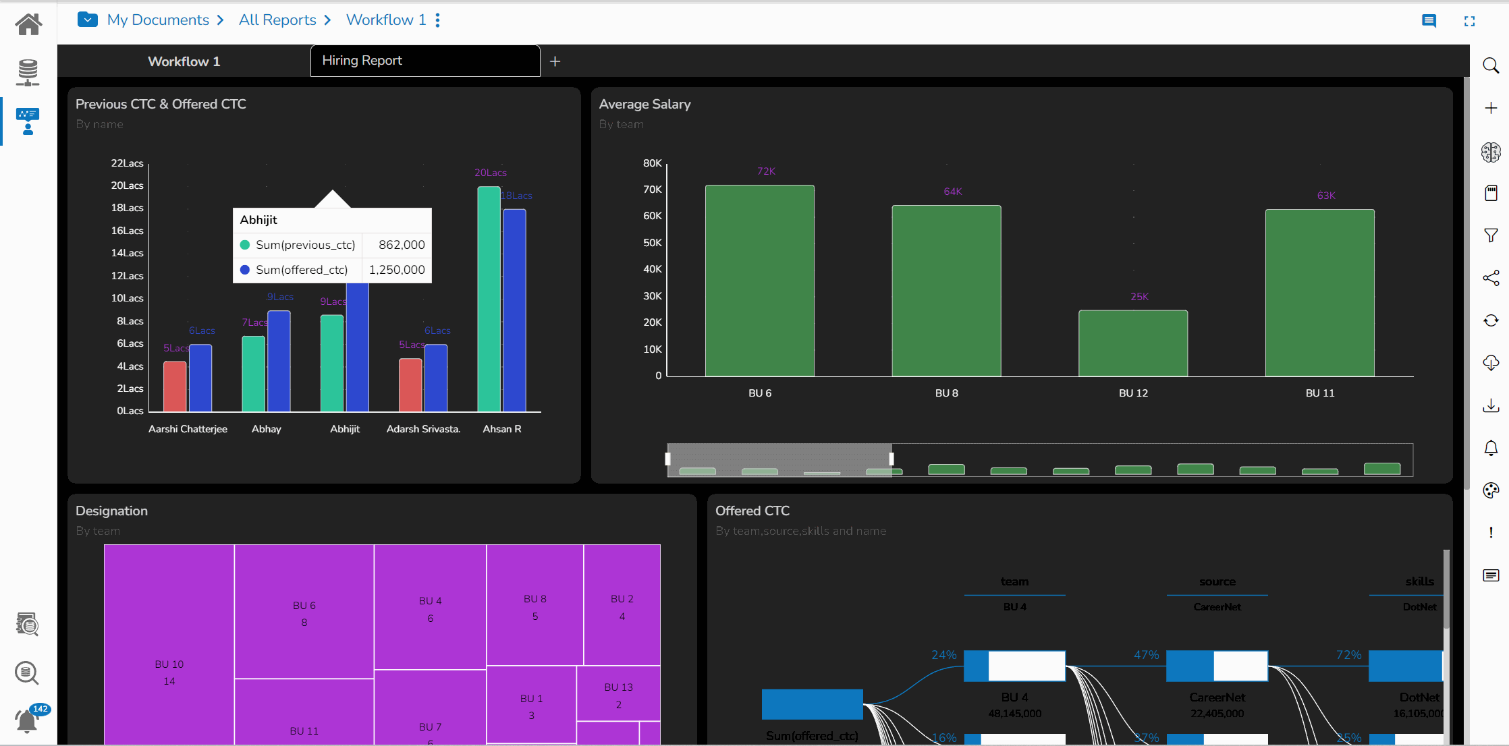Click the left handle of Average Salary range slider

point(667,459)
